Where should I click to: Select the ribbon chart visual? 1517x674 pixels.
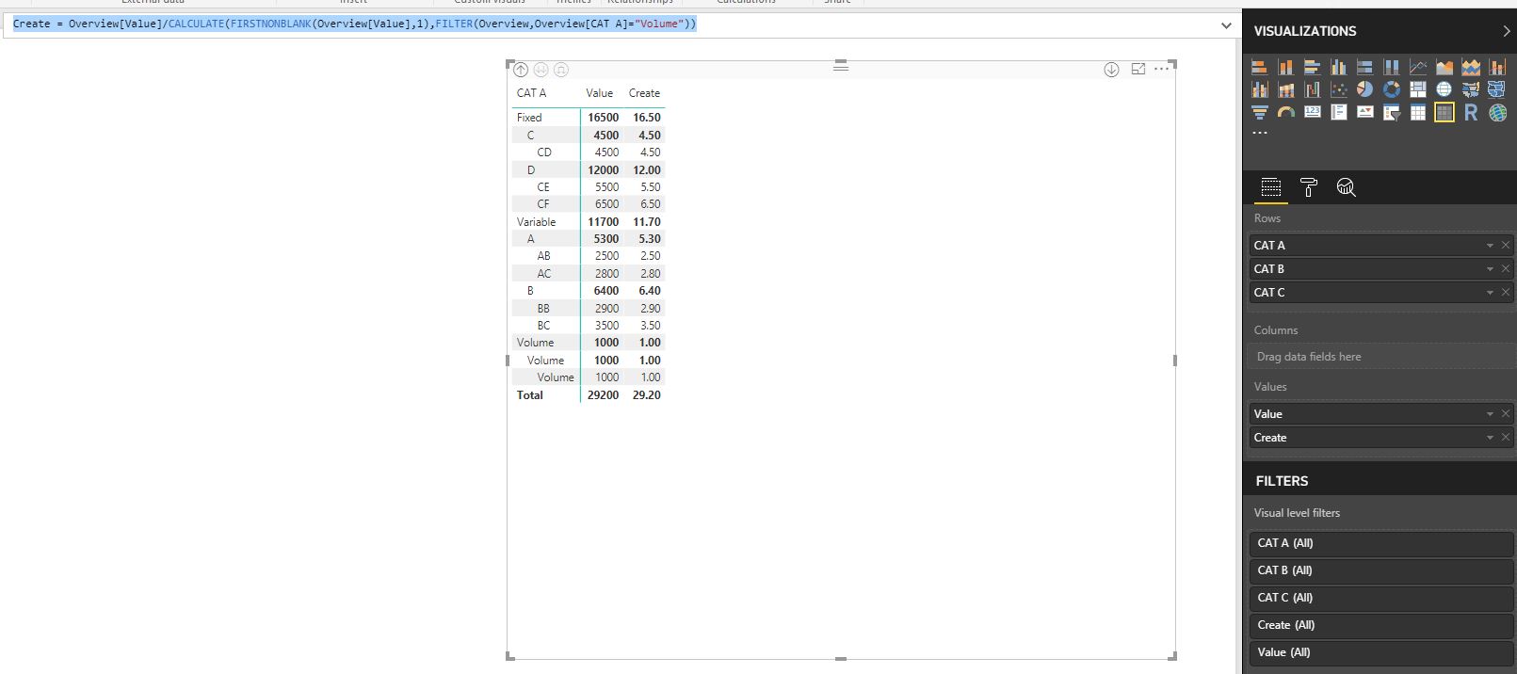[x=1286, y=89]
